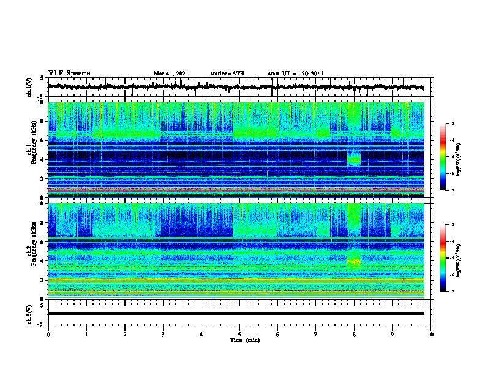This screenshot has width=485, height=375.
Task: Click the ch.1 spectrogram "8" kHz tick label
Action: click(43, 121)
